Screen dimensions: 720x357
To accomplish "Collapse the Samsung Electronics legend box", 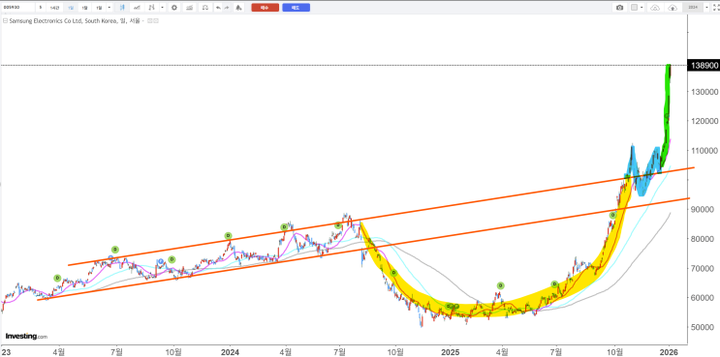I will click(x=5, y=20).
